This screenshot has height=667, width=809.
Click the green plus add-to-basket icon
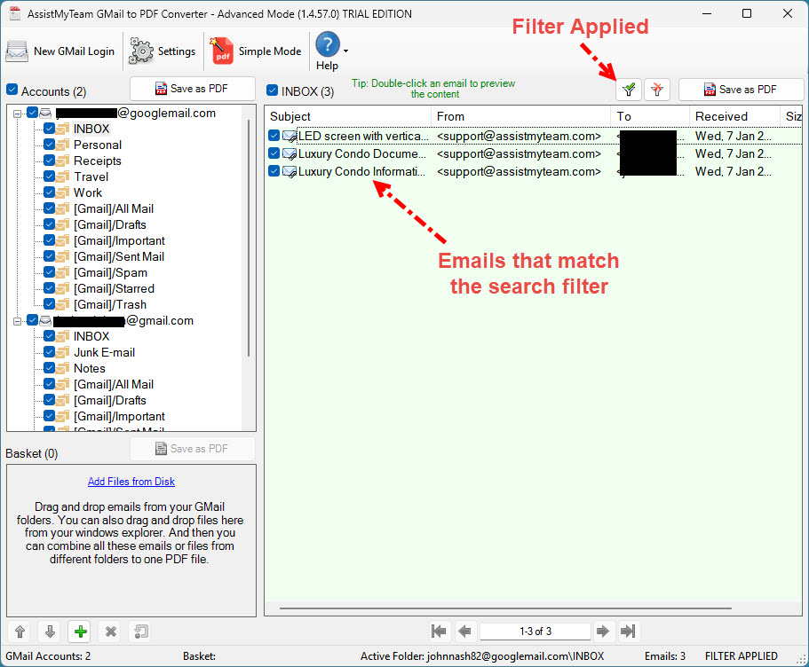coord(81,632)
